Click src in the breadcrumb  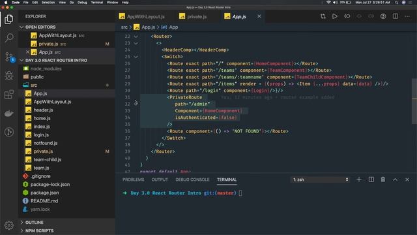click(124, 27)
